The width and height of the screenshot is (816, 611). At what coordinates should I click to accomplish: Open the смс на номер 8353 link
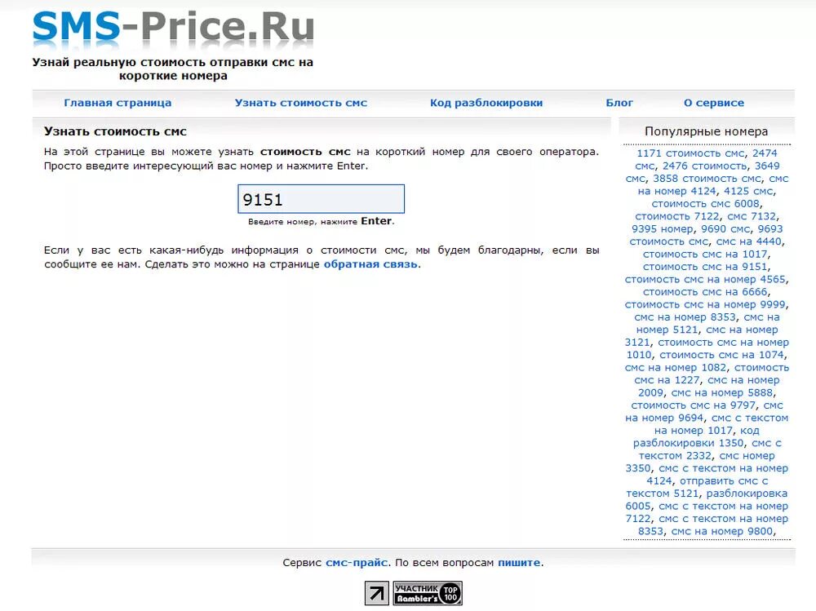(x=685, y=317)
